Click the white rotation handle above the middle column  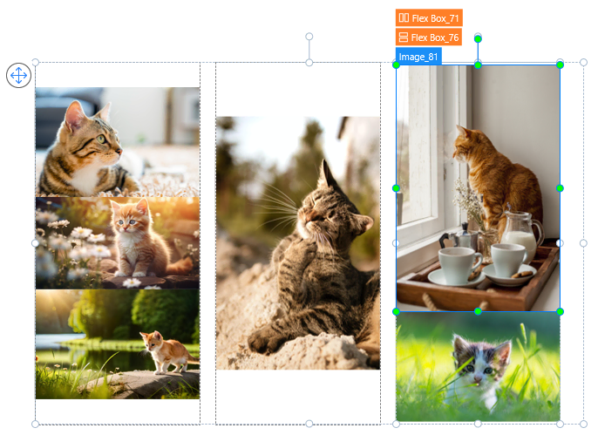click(x=309, y=37)
